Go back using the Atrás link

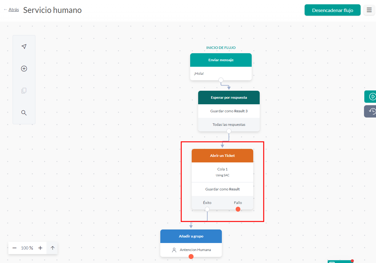click(x=14, y=10)
